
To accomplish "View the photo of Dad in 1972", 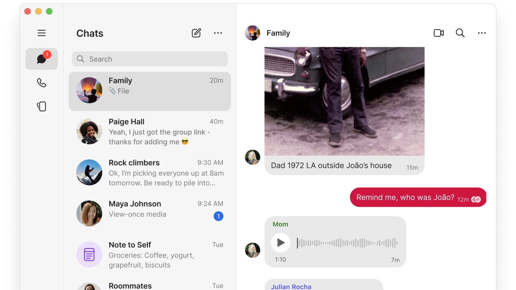I will pyautogui.click(x=344, y=101).
